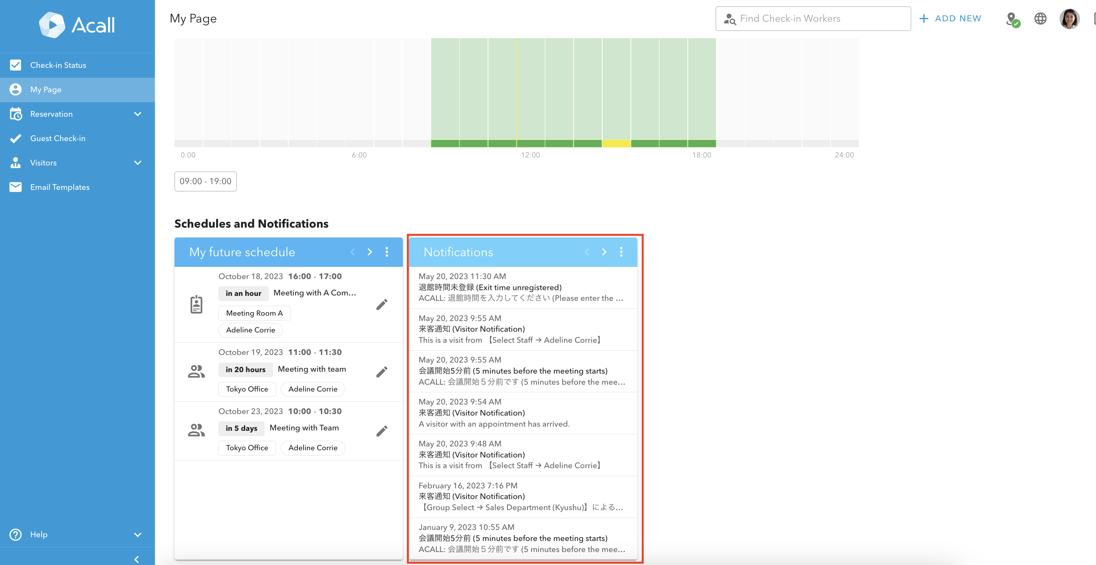Click the ADD NEW button
Screen dimensions: 1096x565
coord(950,19)
